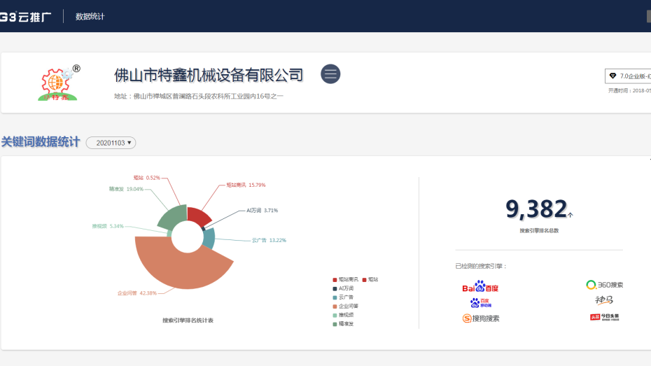Expand the 7.0企业版 version selector

point(628,76)
